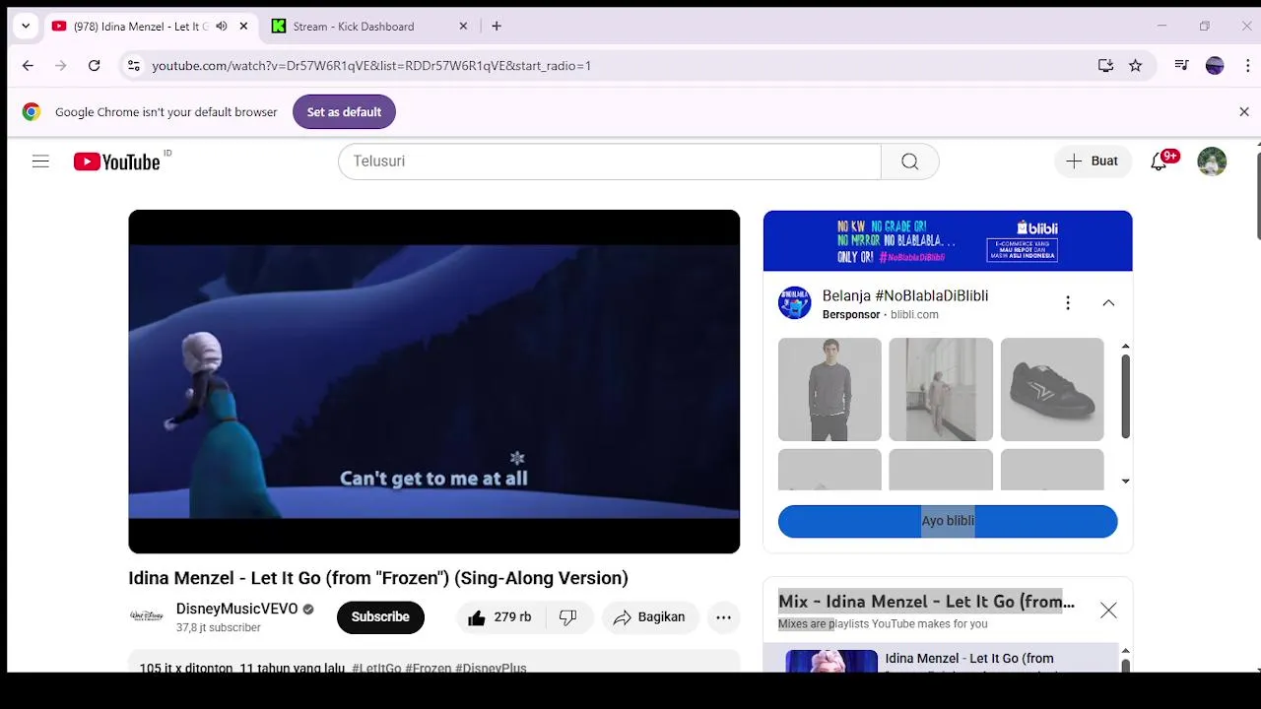
Task: Mute the YouTube tab audio icon
Action: pyautogui.click(x=222, y=27)
